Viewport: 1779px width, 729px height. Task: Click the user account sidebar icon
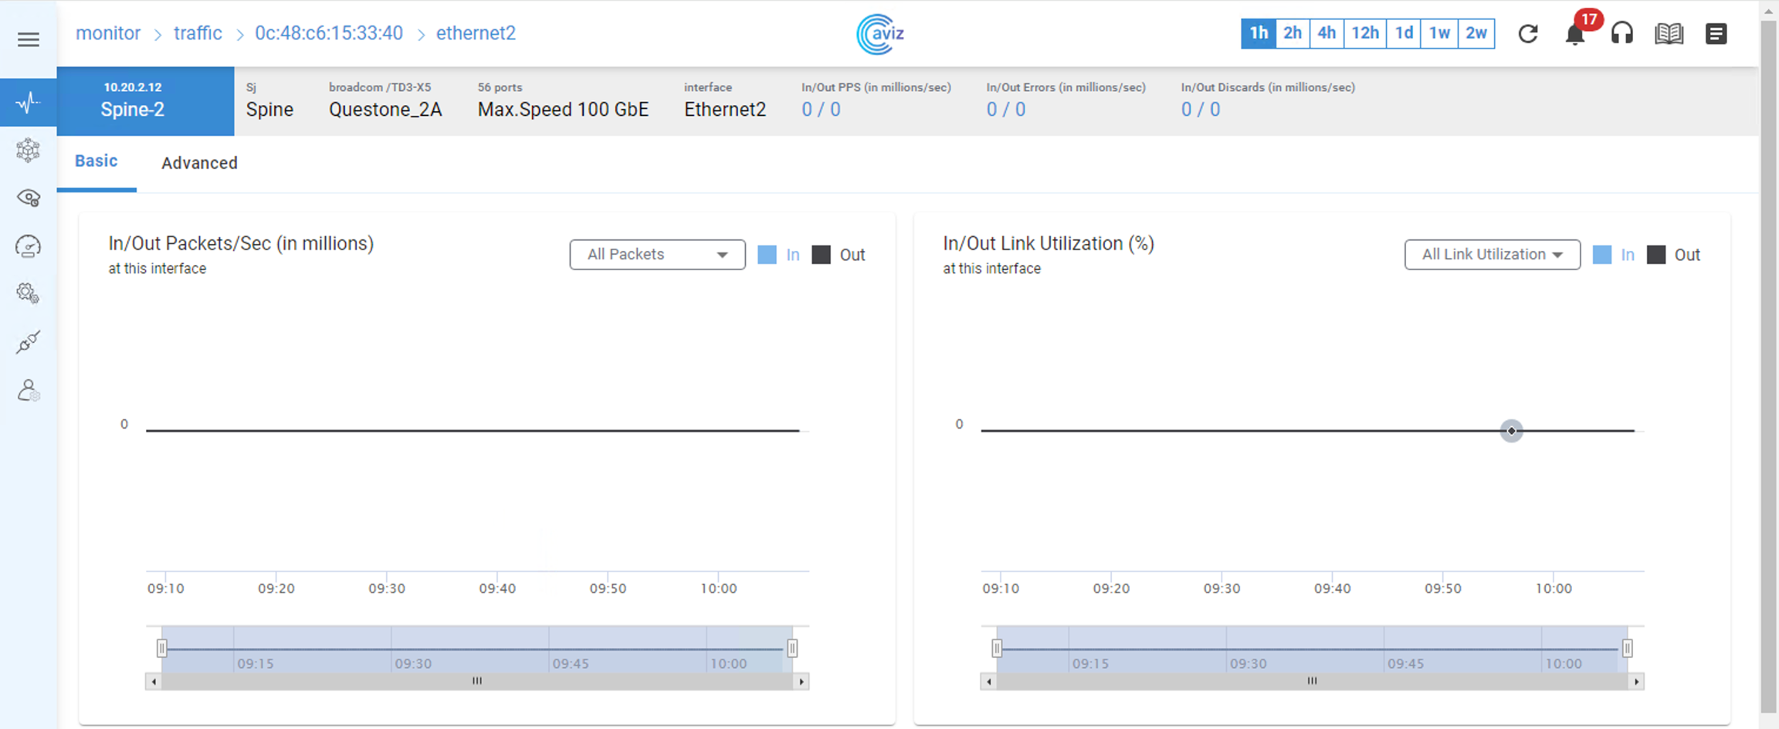click(x=29, y=391)
